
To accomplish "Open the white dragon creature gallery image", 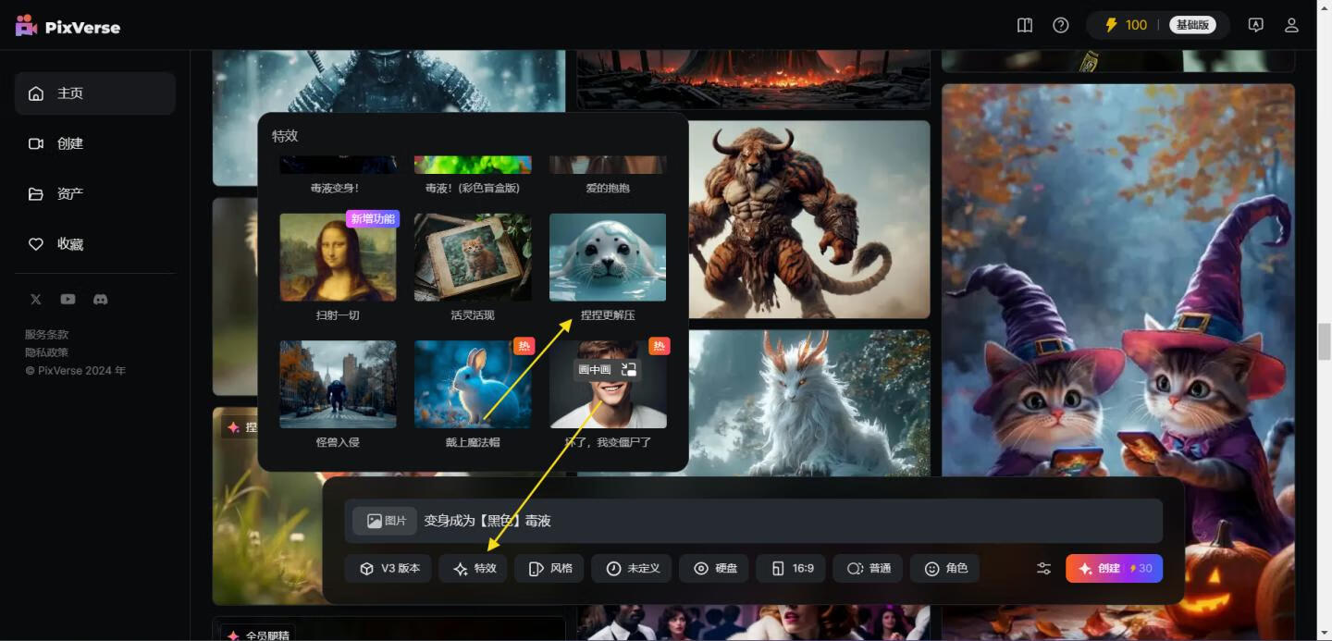I will pyautogui.click(x=809, y=403).
